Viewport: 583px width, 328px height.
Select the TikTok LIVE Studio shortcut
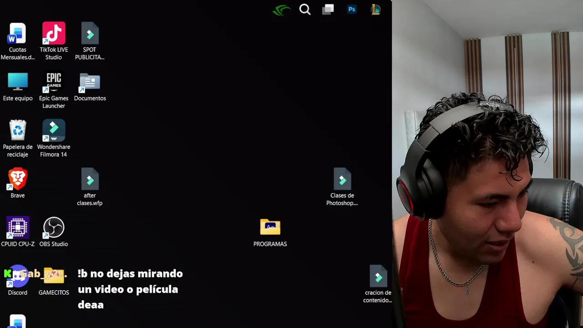tap(54, 41)
